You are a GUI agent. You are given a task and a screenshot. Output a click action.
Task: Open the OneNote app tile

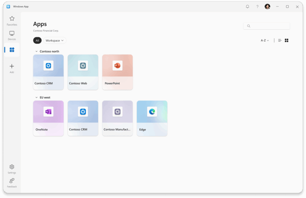48,118
